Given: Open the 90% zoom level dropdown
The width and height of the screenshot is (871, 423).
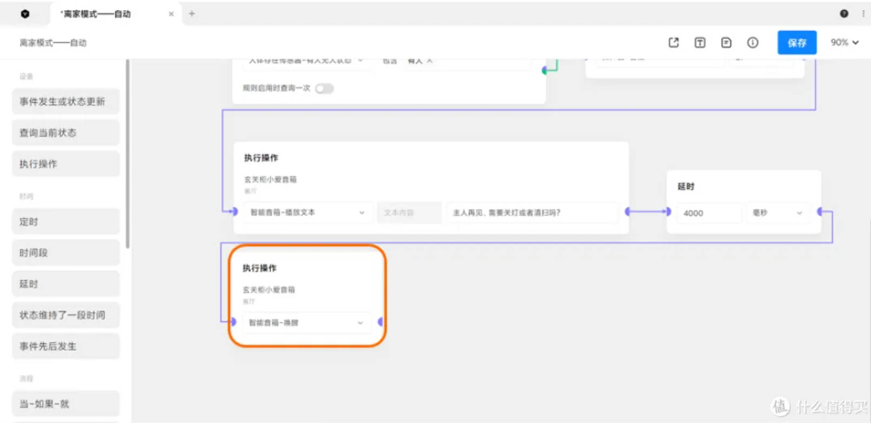Looking at the screenshot, I should click(x=845, y=42).
